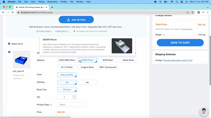This screenshot has height=118, width=211.
Task: Open the Apple menu
Action: 4,2
